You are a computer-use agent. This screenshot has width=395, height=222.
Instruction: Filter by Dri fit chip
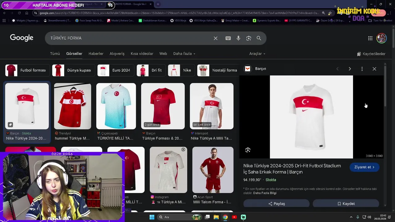coord(151,70)
